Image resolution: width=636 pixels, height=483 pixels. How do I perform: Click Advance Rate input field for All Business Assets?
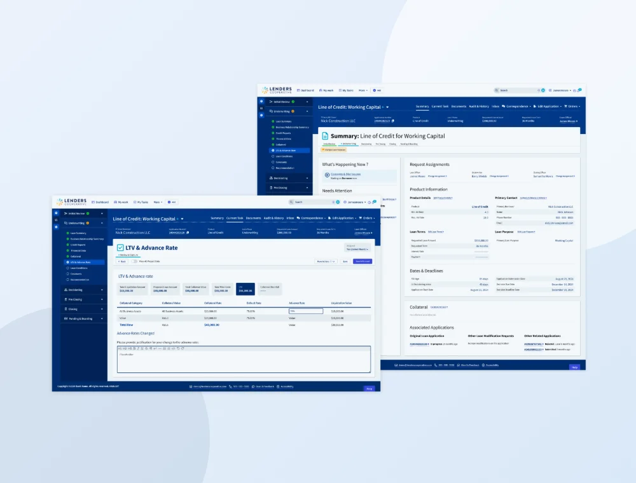click(x=306, y=311)
